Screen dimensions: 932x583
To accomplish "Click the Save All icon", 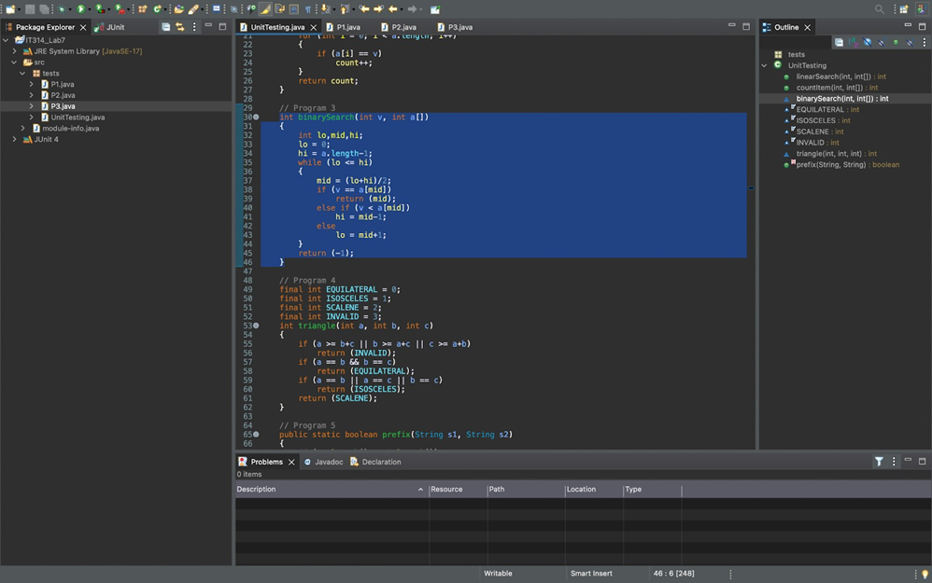I will tap(44, 9).
